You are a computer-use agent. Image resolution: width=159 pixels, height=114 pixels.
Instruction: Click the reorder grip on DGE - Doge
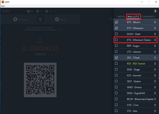(x=155, y=69)
